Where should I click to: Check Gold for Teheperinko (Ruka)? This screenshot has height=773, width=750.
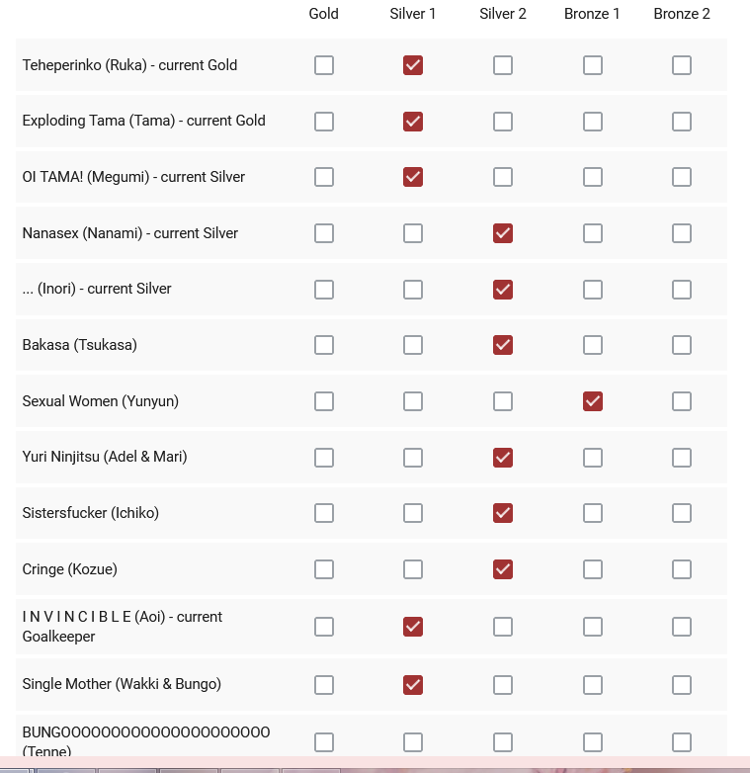click(x=323, y=65)
